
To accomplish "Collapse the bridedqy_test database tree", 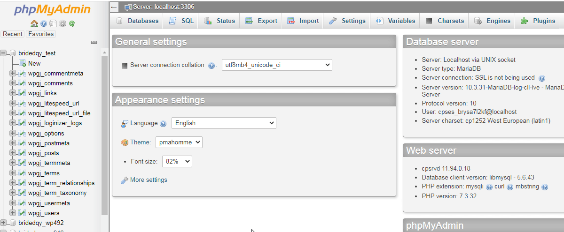I will [4, 53].
